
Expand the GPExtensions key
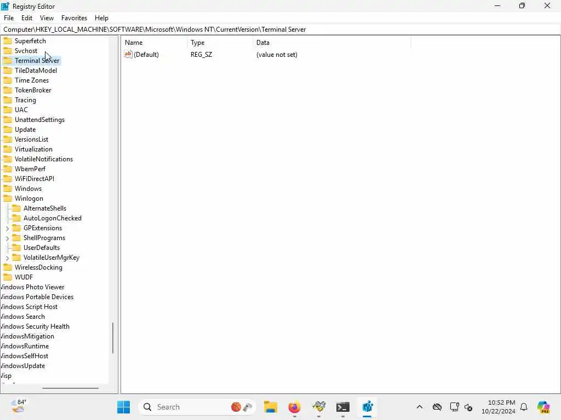pos(8,228)
